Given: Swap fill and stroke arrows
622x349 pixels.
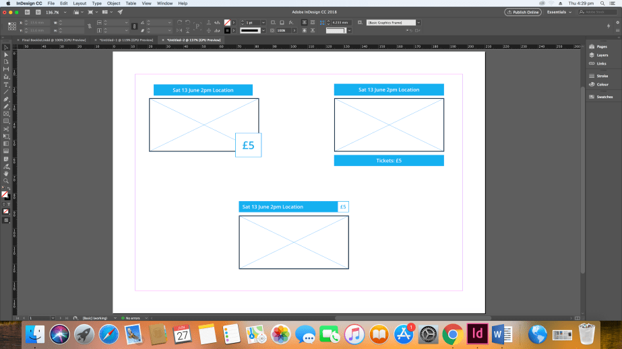Looking at the screenshot, I should pyautogui.click(x=8, y=189).
